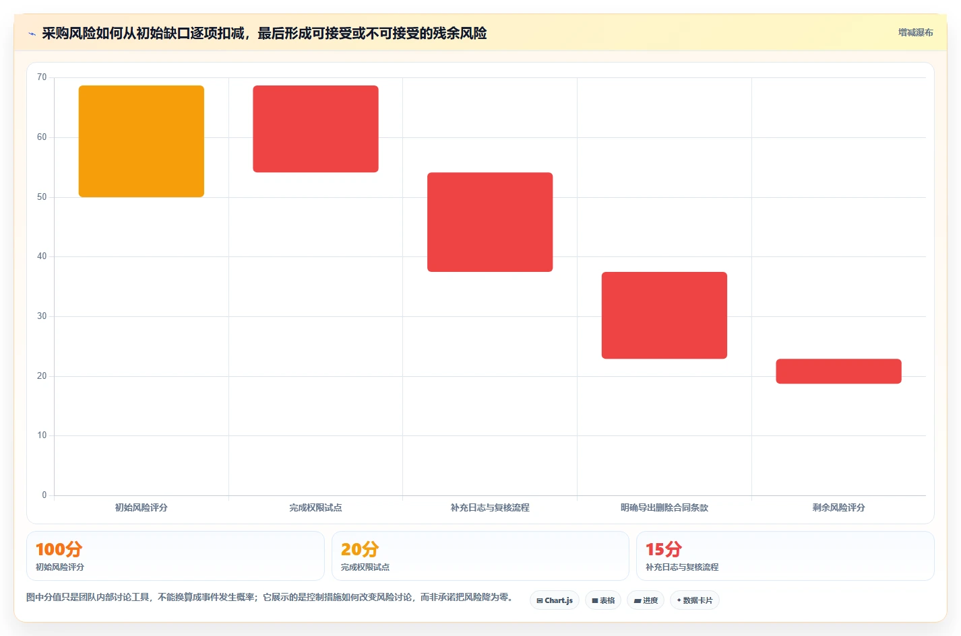This screenshot has width=961, height=636.
Task: Click the footnote text starting with 图中分值只是
Action: pyautogui.click(x=271, y=597)
